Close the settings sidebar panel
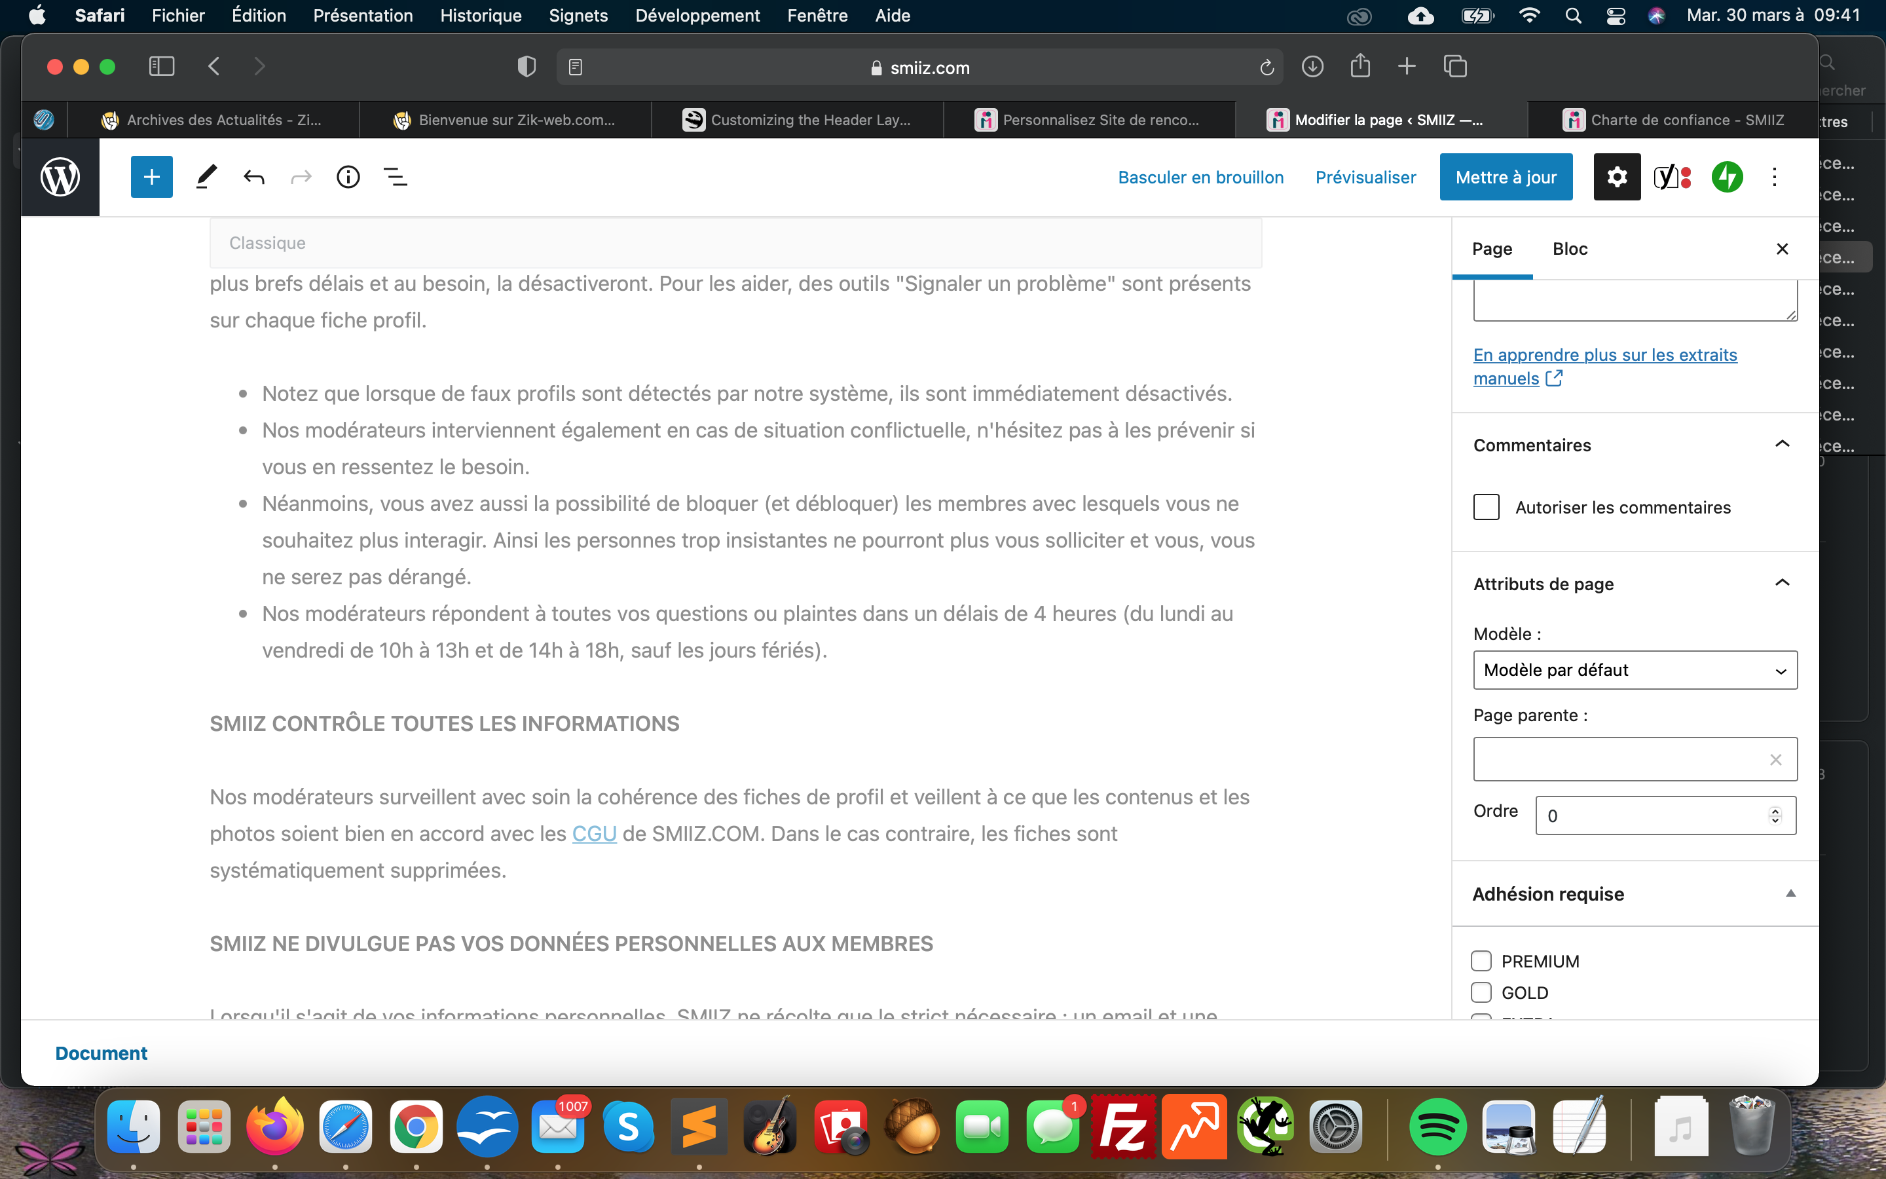Image resolution: width=1886 pixels, height=1179 pixels. pyautogui.click(x=1783, y=249)
